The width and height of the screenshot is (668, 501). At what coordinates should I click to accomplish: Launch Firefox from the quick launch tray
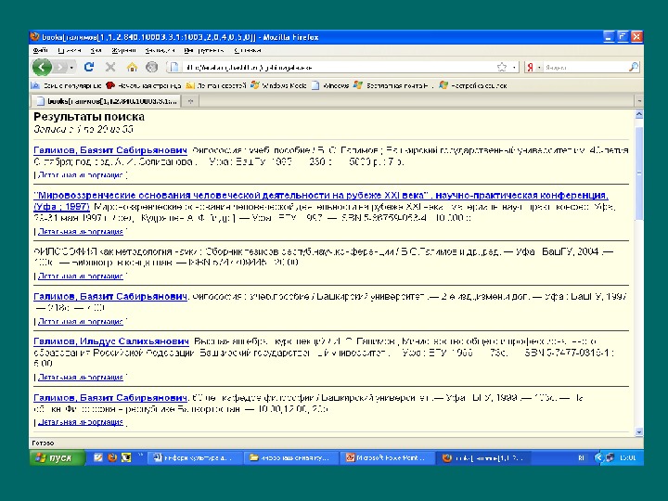tap(112, 457)
